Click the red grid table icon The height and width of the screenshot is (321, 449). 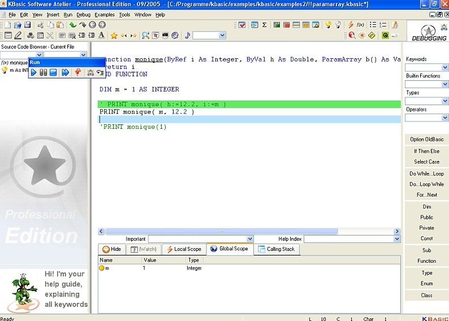(x=286, y=25)
